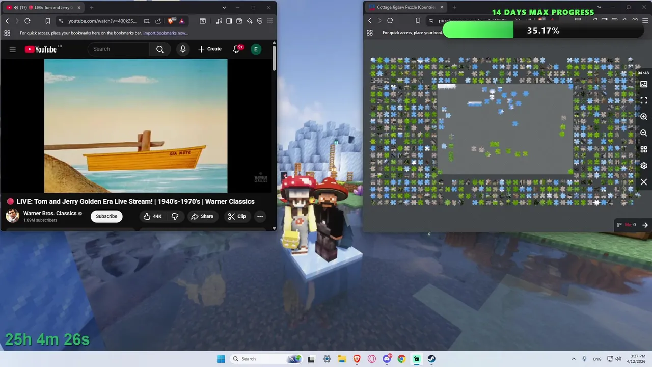Image resolution: width=652 pixels, height=367 pixels.
Task: Open Brave main menu in YouTube window
Action: (270, 21)
